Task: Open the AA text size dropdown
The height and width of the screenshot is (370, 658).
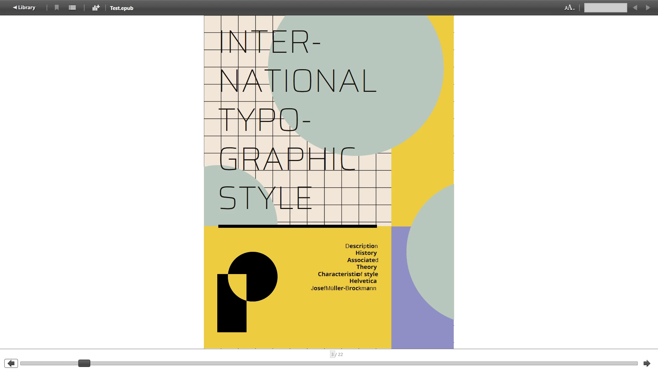Action: 569,8
